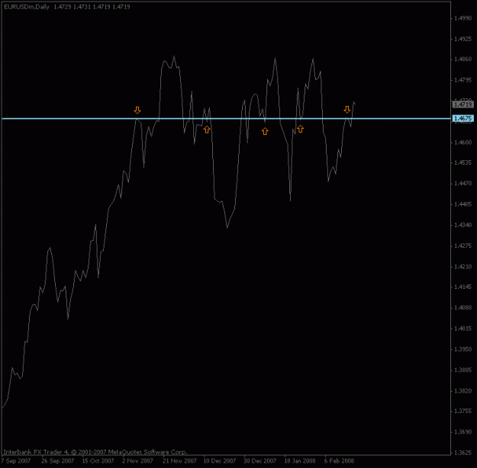477x468 pixels.
Task: Click the OHLC values 1.4729 1.4731 1.4719 1.4719
Action: (92, 7)
